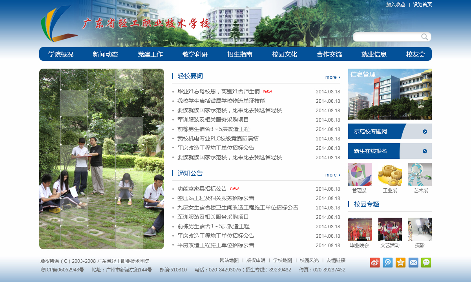The image size is (471, 282).
Task: Click the search magnifier icon
Action: click(425, 37)
